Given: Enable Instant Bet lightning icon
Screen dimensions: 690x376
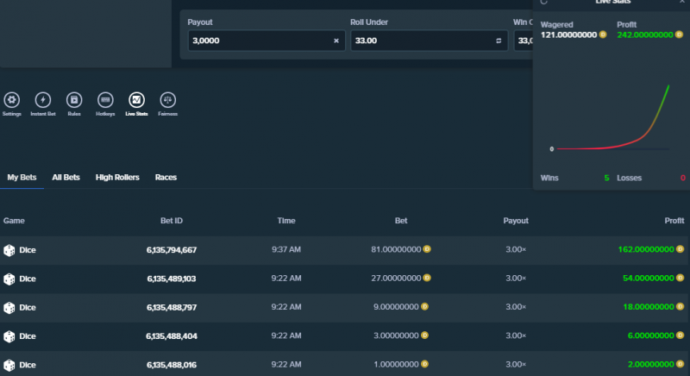Looking at the screenshot, I should click(x=42, y=100).
